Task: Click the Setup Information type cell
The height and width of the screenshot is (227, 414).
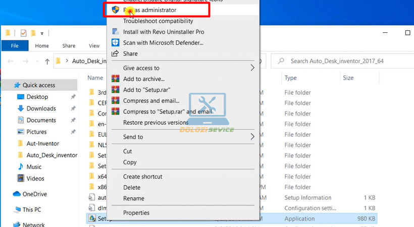Action: (x=307, y=198)
